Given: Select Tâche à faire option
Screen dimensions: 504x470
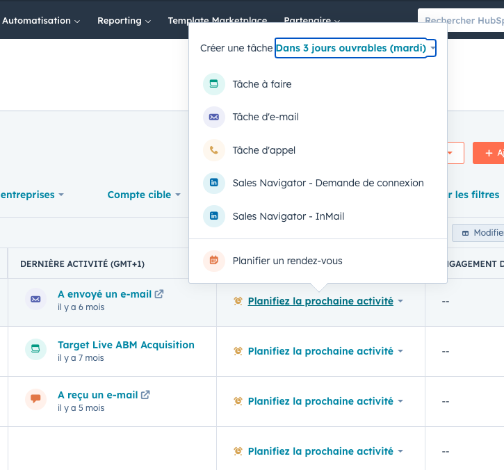Looking at the screenshot, I should pos(318,84).
